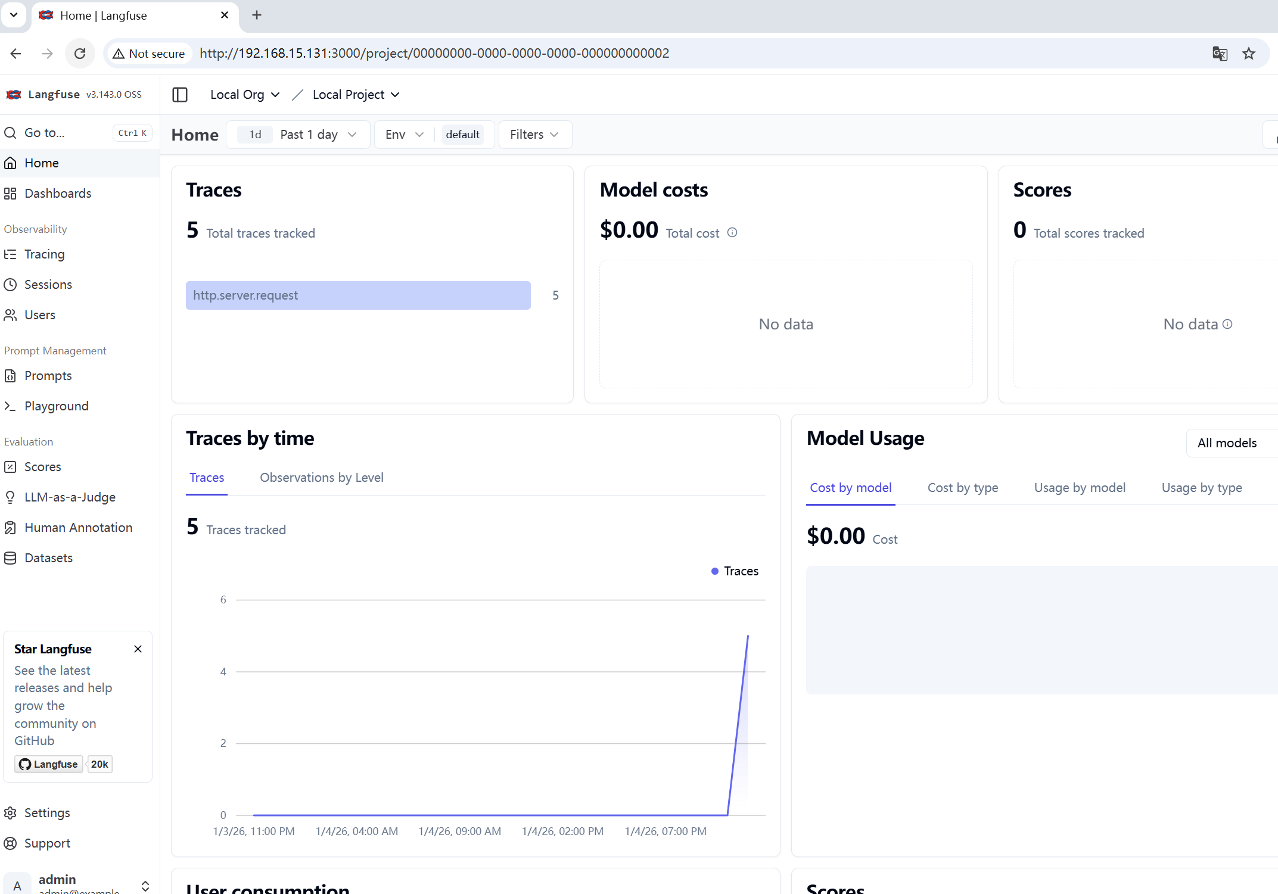Open the Tracing section

44,254
